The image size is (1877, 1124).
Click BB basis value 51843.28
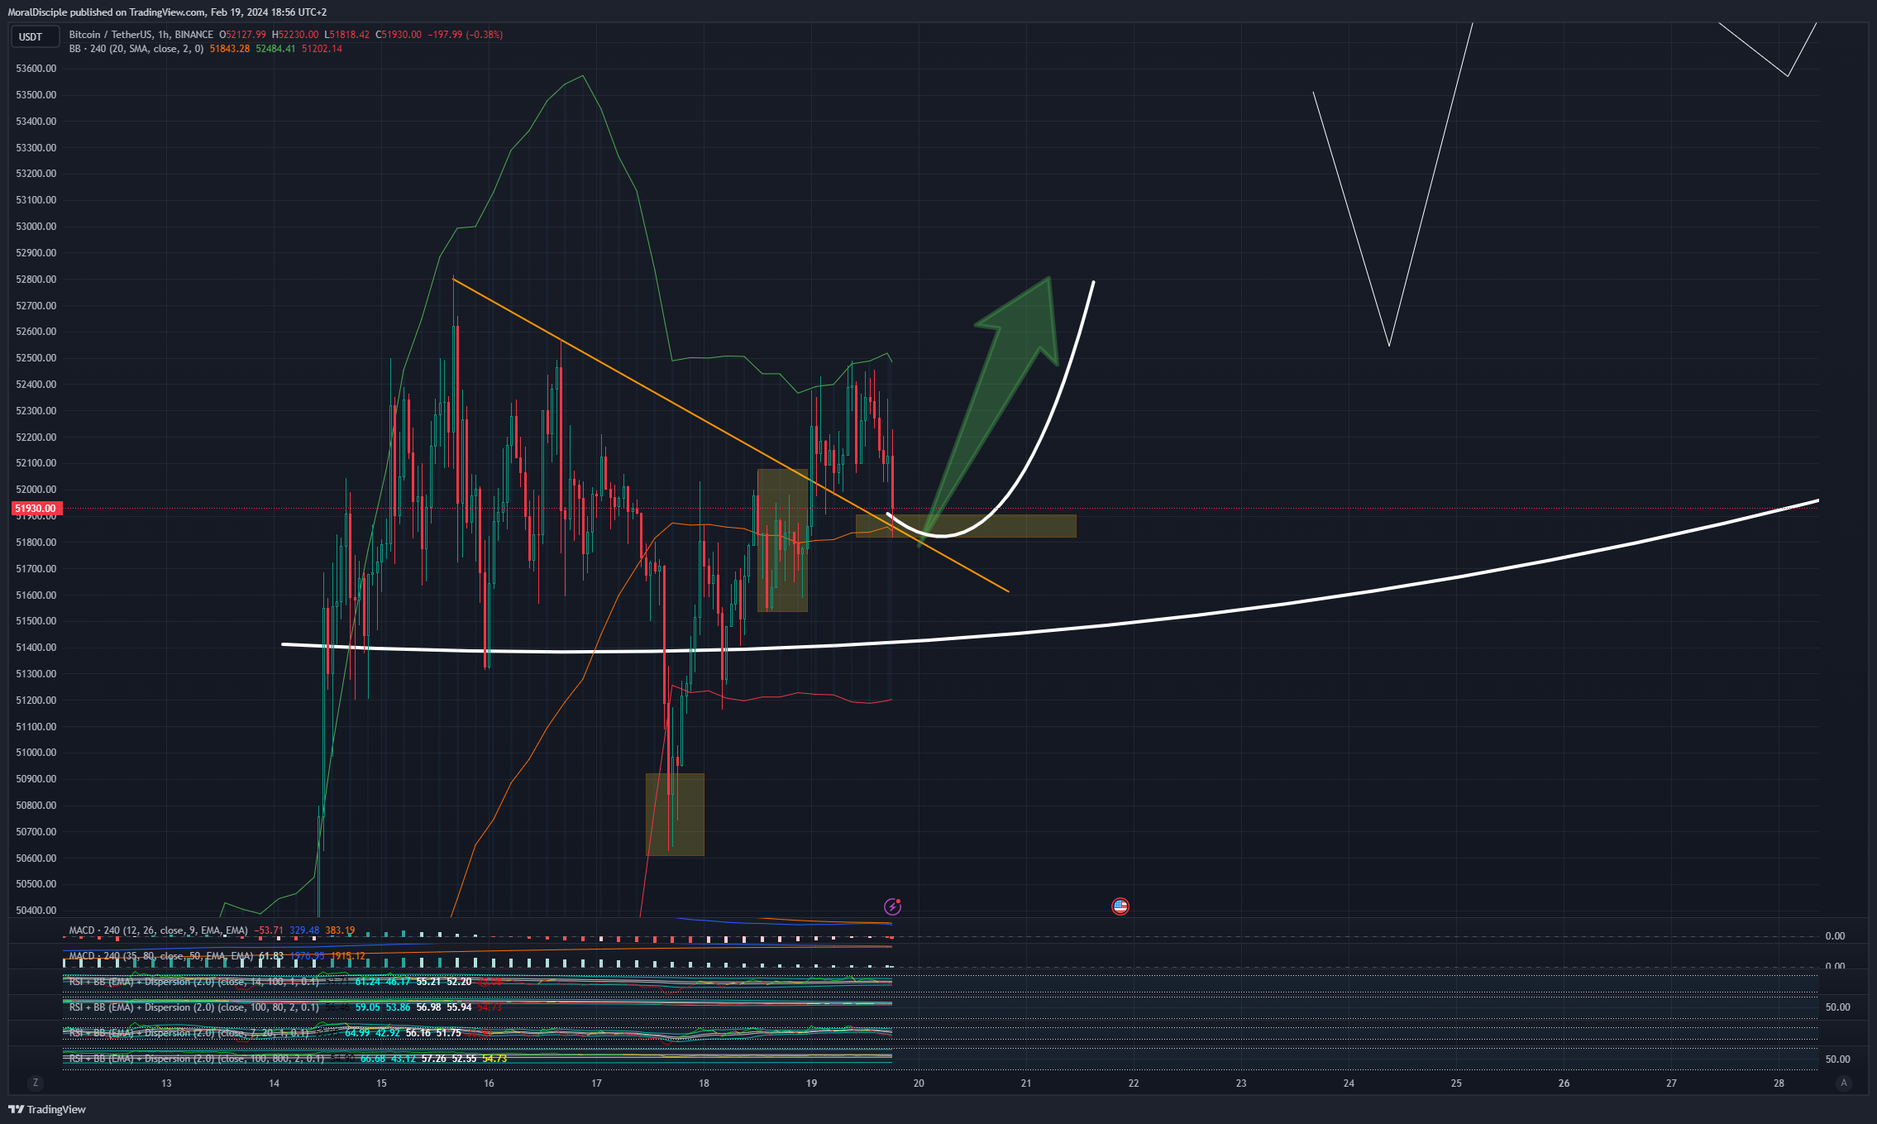[x=230, y=49]
